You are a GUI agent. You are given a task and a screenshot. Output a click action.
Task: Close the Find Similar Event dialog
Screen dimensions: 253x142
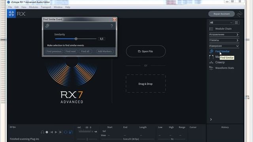point(115,19)
